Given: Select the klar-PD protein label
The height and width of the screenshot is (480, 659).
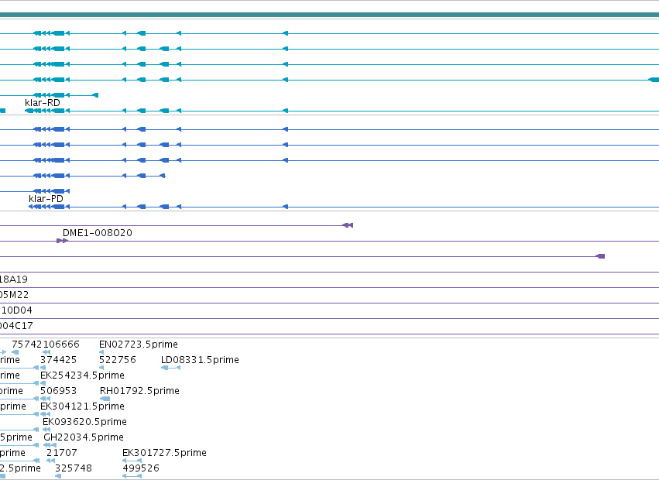Looking at the screenshot, I should pyautogui.click(x=46, y=198).
